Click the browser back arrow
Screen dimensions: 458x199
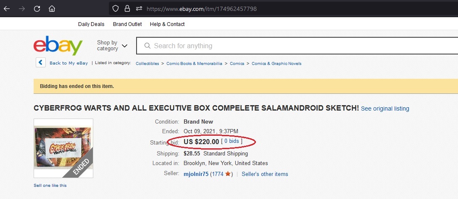click(x=7, y=9)
